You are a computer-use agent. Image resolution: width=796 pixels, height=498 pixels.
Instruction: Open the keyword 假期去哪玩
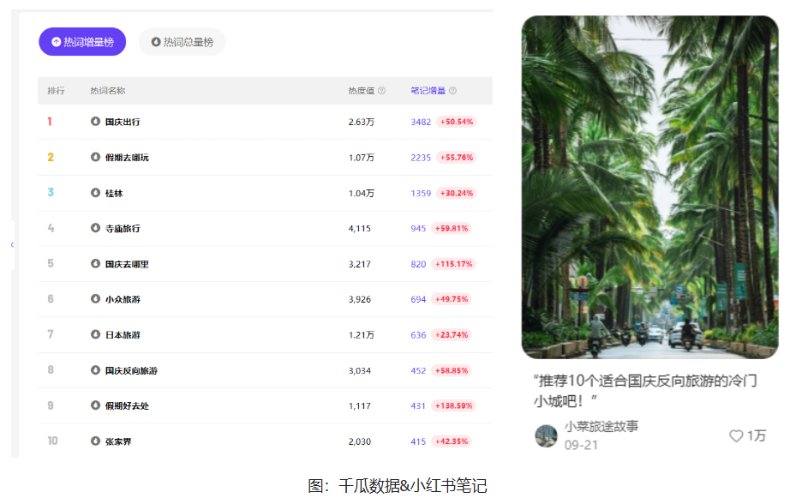126,158
